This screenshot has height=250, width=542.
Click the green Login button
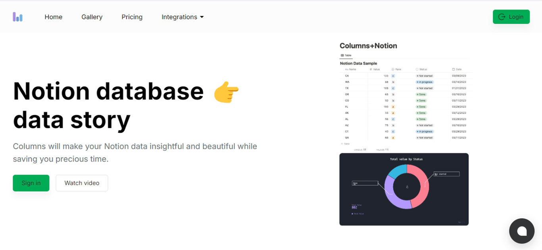point(511,17)
